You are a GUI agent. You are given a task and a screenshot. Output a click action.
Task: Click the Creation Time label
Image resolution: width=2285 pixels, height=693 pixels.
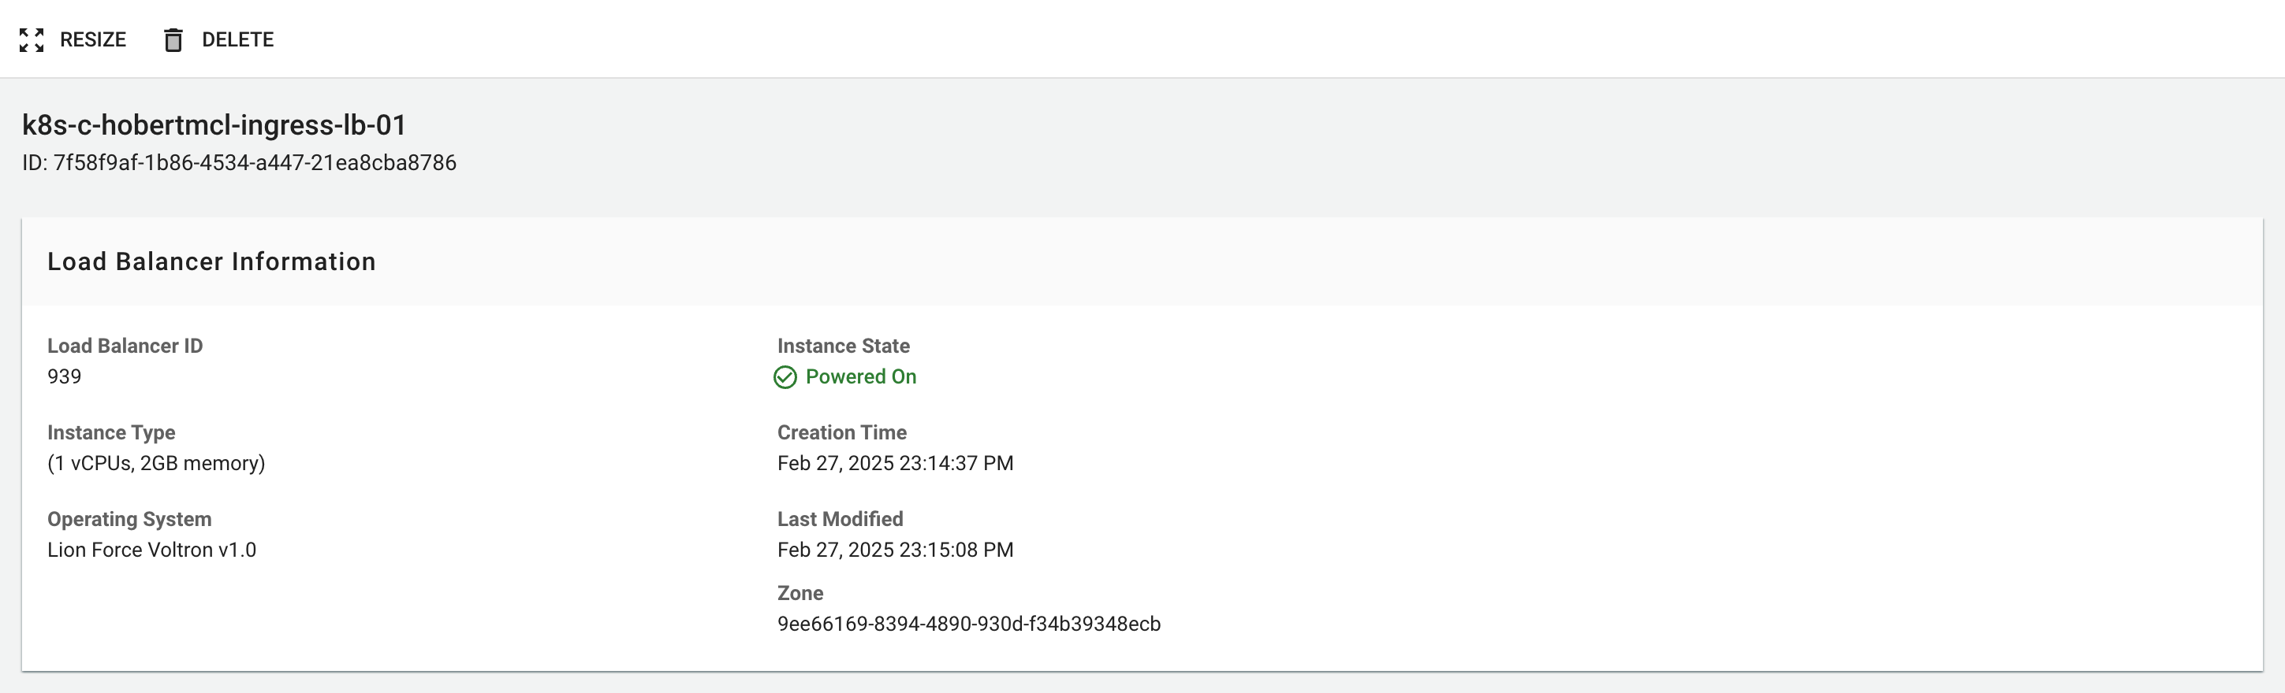(842, 432)
